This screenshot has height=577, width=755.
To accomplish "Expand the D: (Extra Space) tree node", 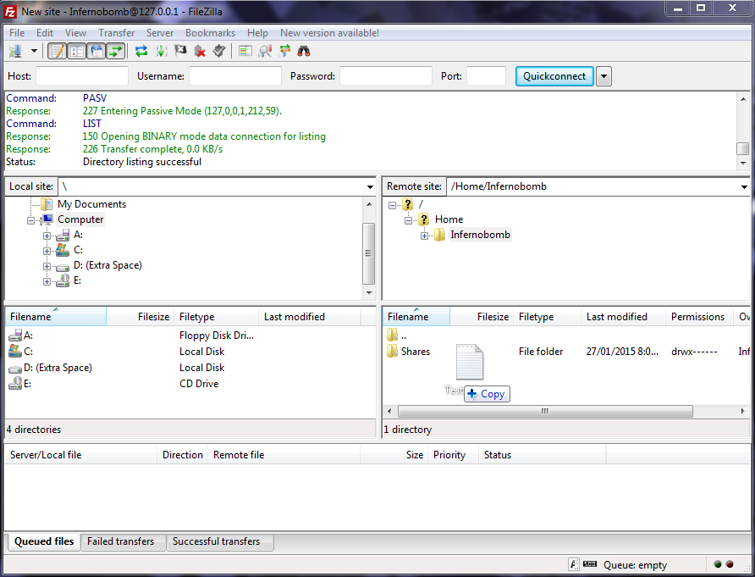I will (x=47, y=266).
